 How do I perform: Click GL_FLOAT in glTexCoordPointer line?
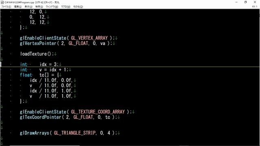[83, 117]
